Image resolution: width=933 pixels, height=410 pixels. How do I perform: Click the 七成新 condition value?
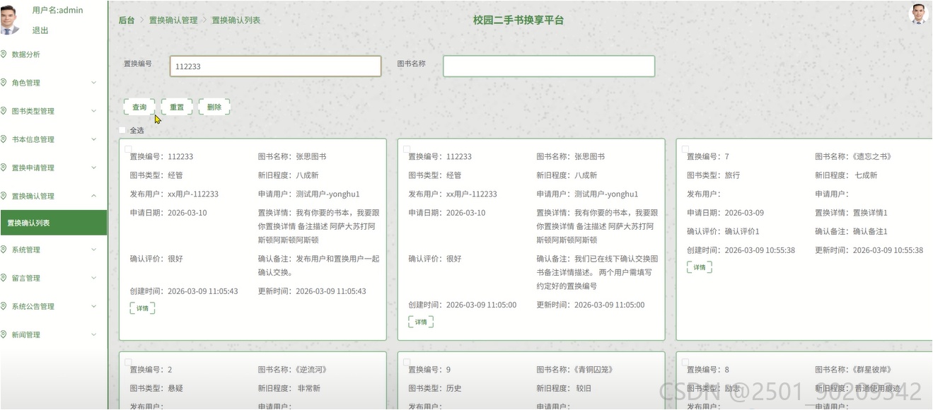click(x=865, y=175)
